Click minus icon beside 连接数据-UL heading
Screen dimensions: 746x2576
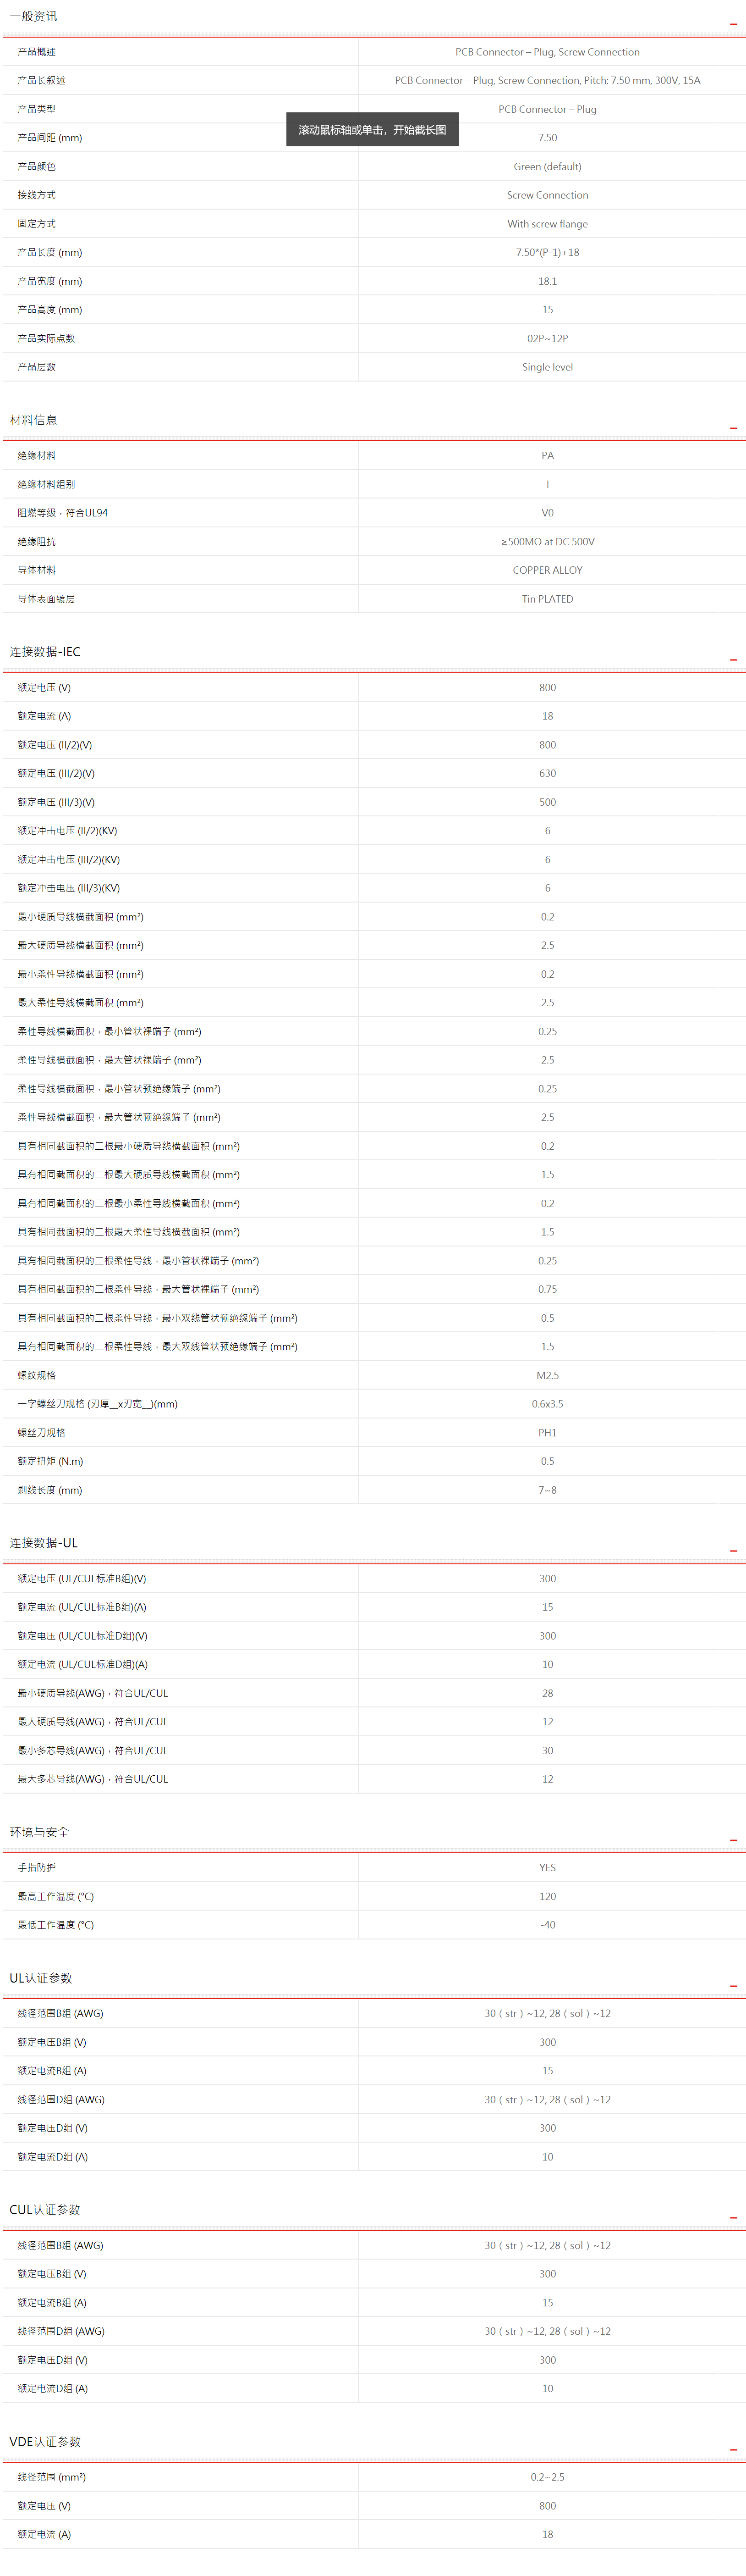point(733,1550)
